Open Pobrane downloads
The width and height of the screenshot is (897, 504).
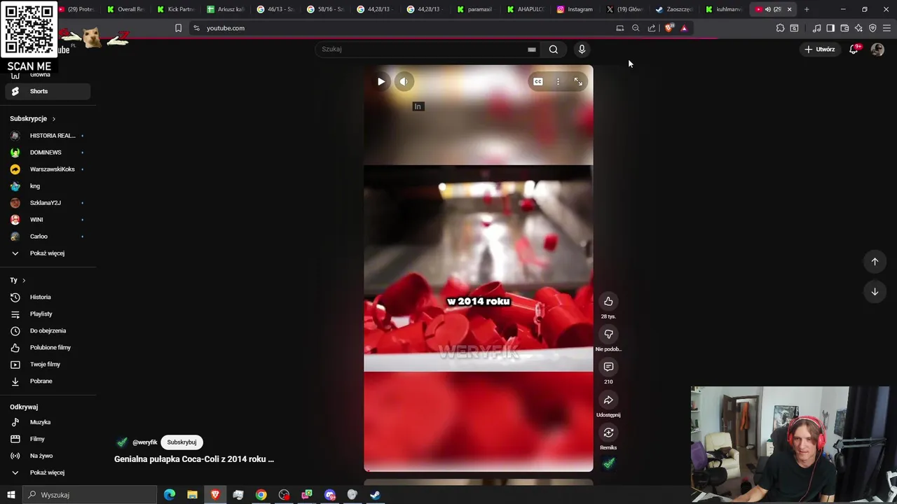(x=48, y=381)
